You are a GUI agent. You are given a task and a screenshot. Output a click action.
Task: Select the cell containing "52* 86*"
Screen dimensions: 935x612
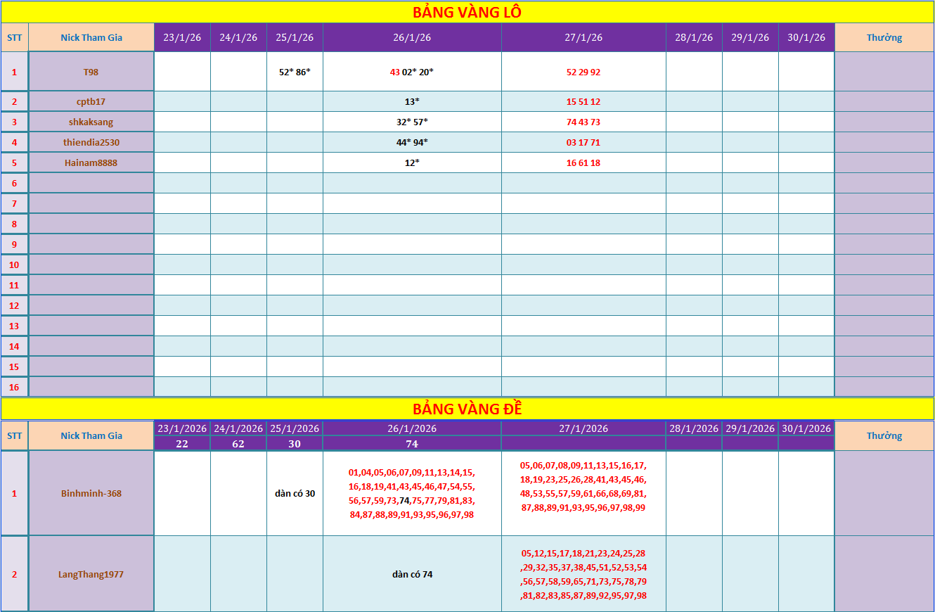point(295,72)
